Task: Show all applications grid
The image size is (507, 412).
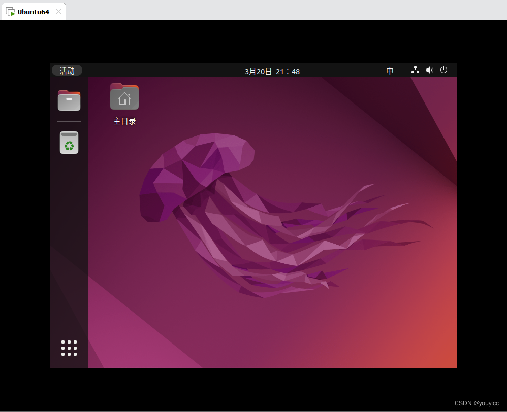Action: click(69, 348)
